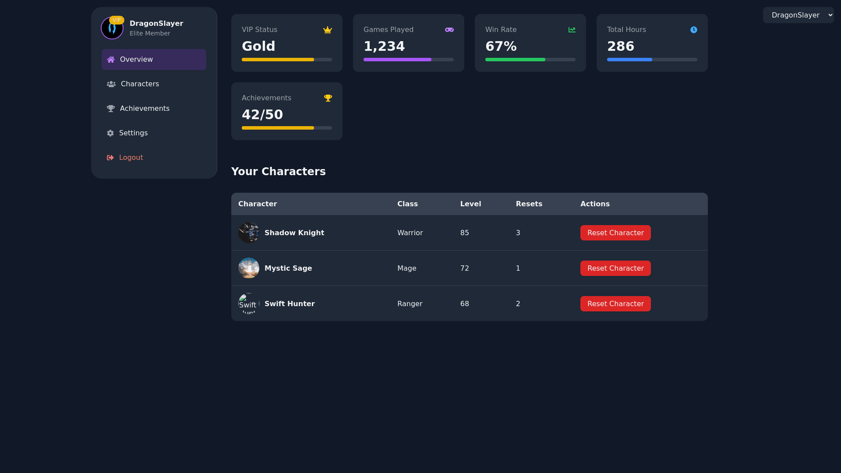
Task: Click the crown icon on VIP Status card
Action: (328, 30)
